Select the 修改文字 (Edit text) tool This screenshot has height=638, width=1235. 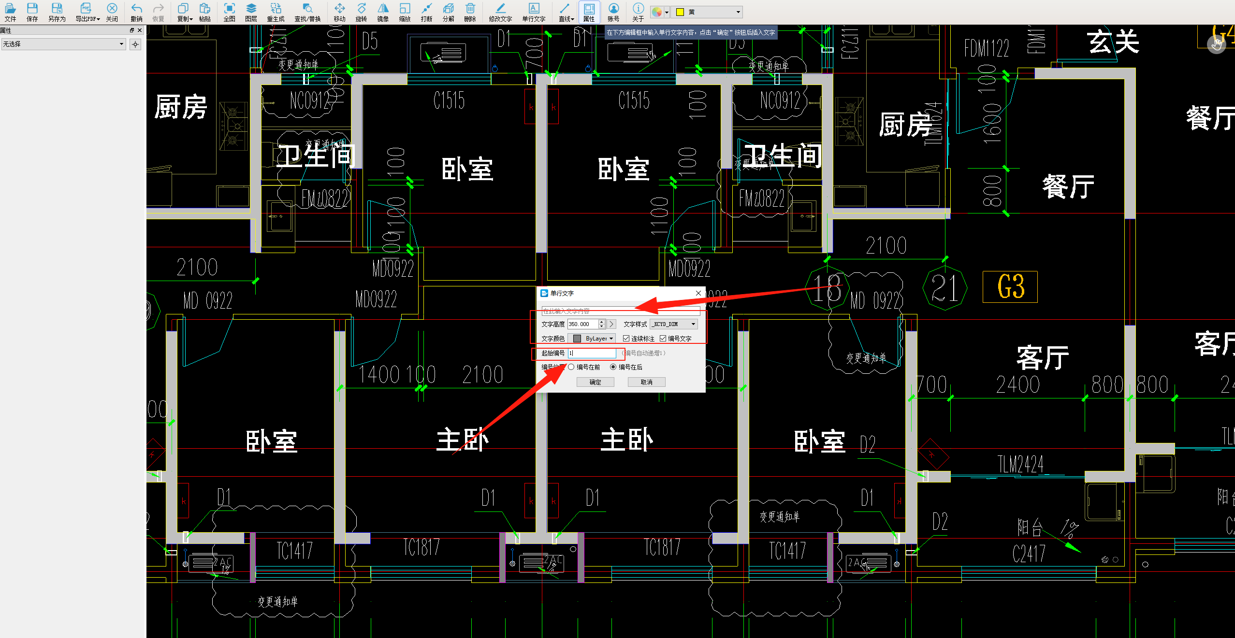click(x=500, y=12)
